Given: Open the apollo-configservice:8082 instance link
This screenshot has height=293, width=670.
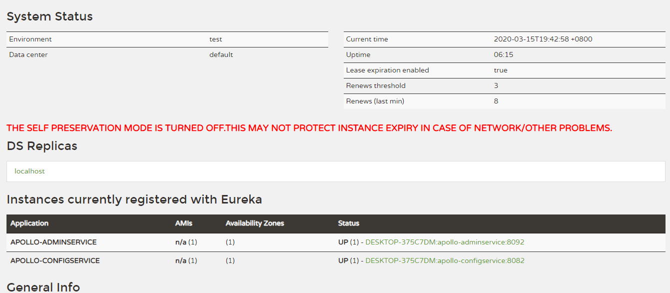Looking at the screenshot, I should (x=445, y=260).
